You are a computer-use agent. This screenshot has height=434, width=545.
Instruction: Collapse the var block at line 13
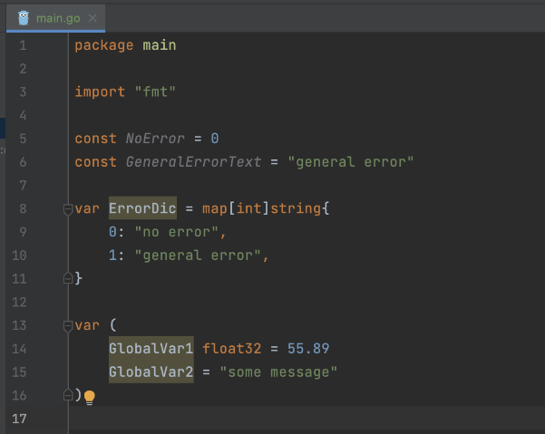coord(67,325)
